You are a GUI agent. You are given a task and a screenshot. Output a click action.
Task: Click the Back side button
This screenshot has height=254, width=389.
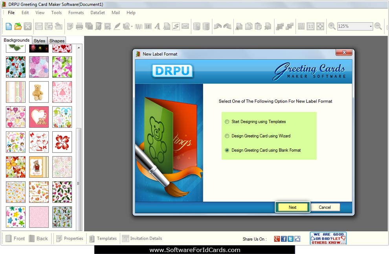pyautogui.click(x=38, y=239)
